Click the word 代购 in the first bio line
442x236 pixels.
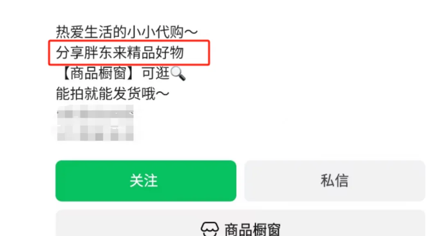coord(169,32)
